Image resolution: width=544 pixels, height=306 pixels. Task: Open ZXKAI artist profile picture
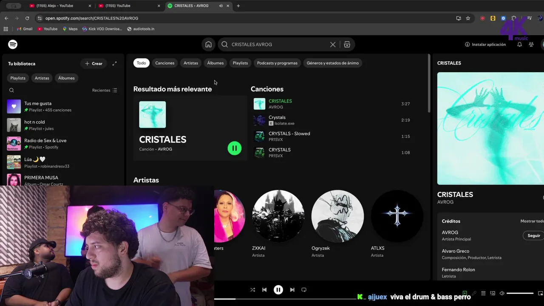pyautogui.click(x=278, y=216)
